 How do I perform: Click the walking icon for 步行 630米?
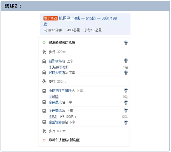[x=44, y=131]
